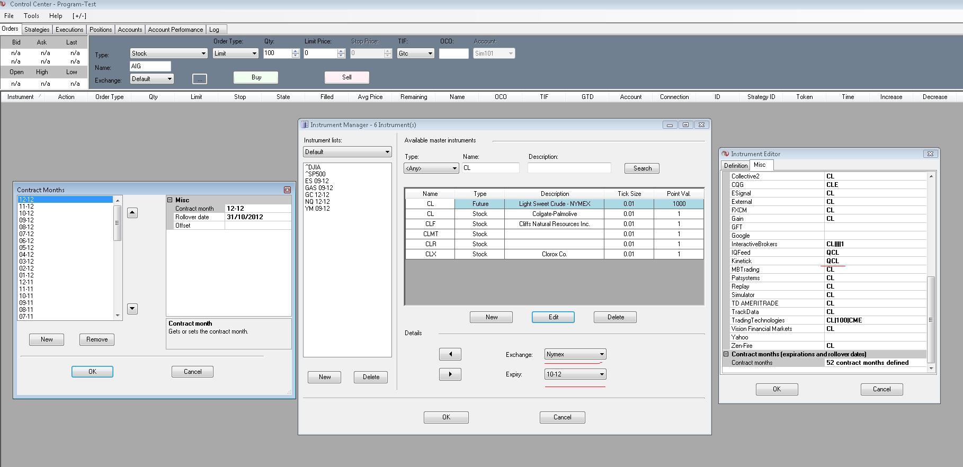
Task: Open the Exchange dropdown showing Nymex
Action: [x=575, y=354]
